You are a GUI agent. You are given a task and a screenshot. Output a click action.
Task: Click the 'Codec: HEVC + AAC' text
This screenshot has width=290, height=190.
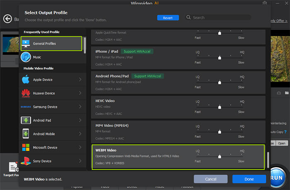point(109,114)
